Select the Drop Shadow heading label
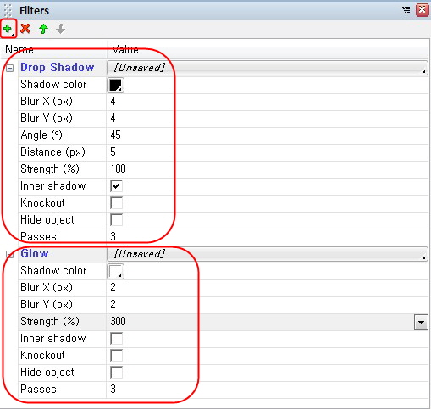 57,68
